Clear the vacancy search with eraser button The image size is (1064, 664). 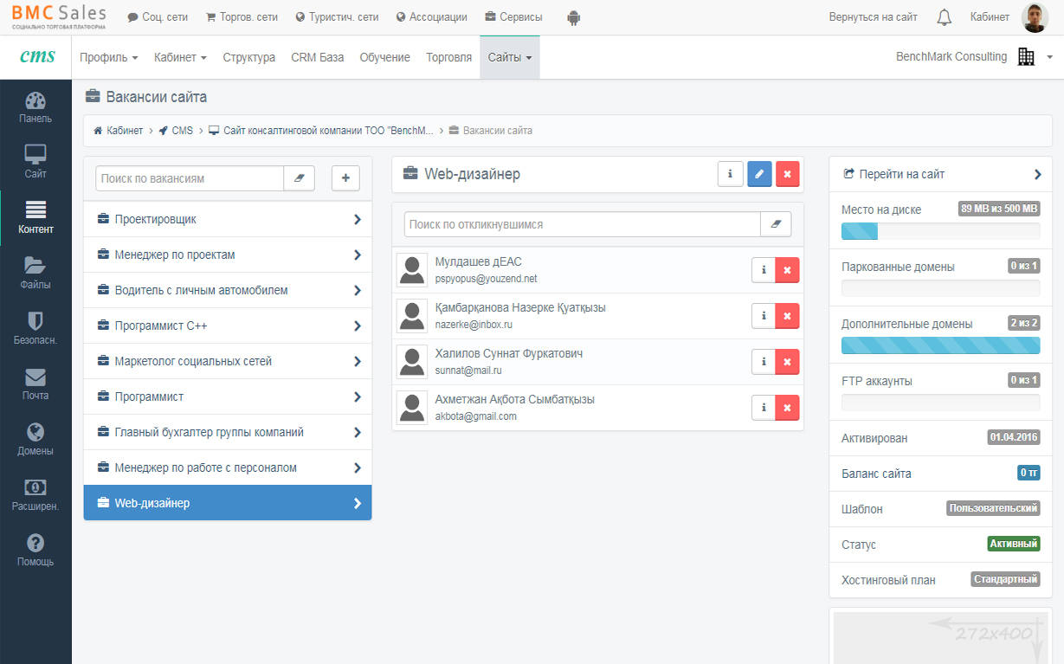(300, 178)
